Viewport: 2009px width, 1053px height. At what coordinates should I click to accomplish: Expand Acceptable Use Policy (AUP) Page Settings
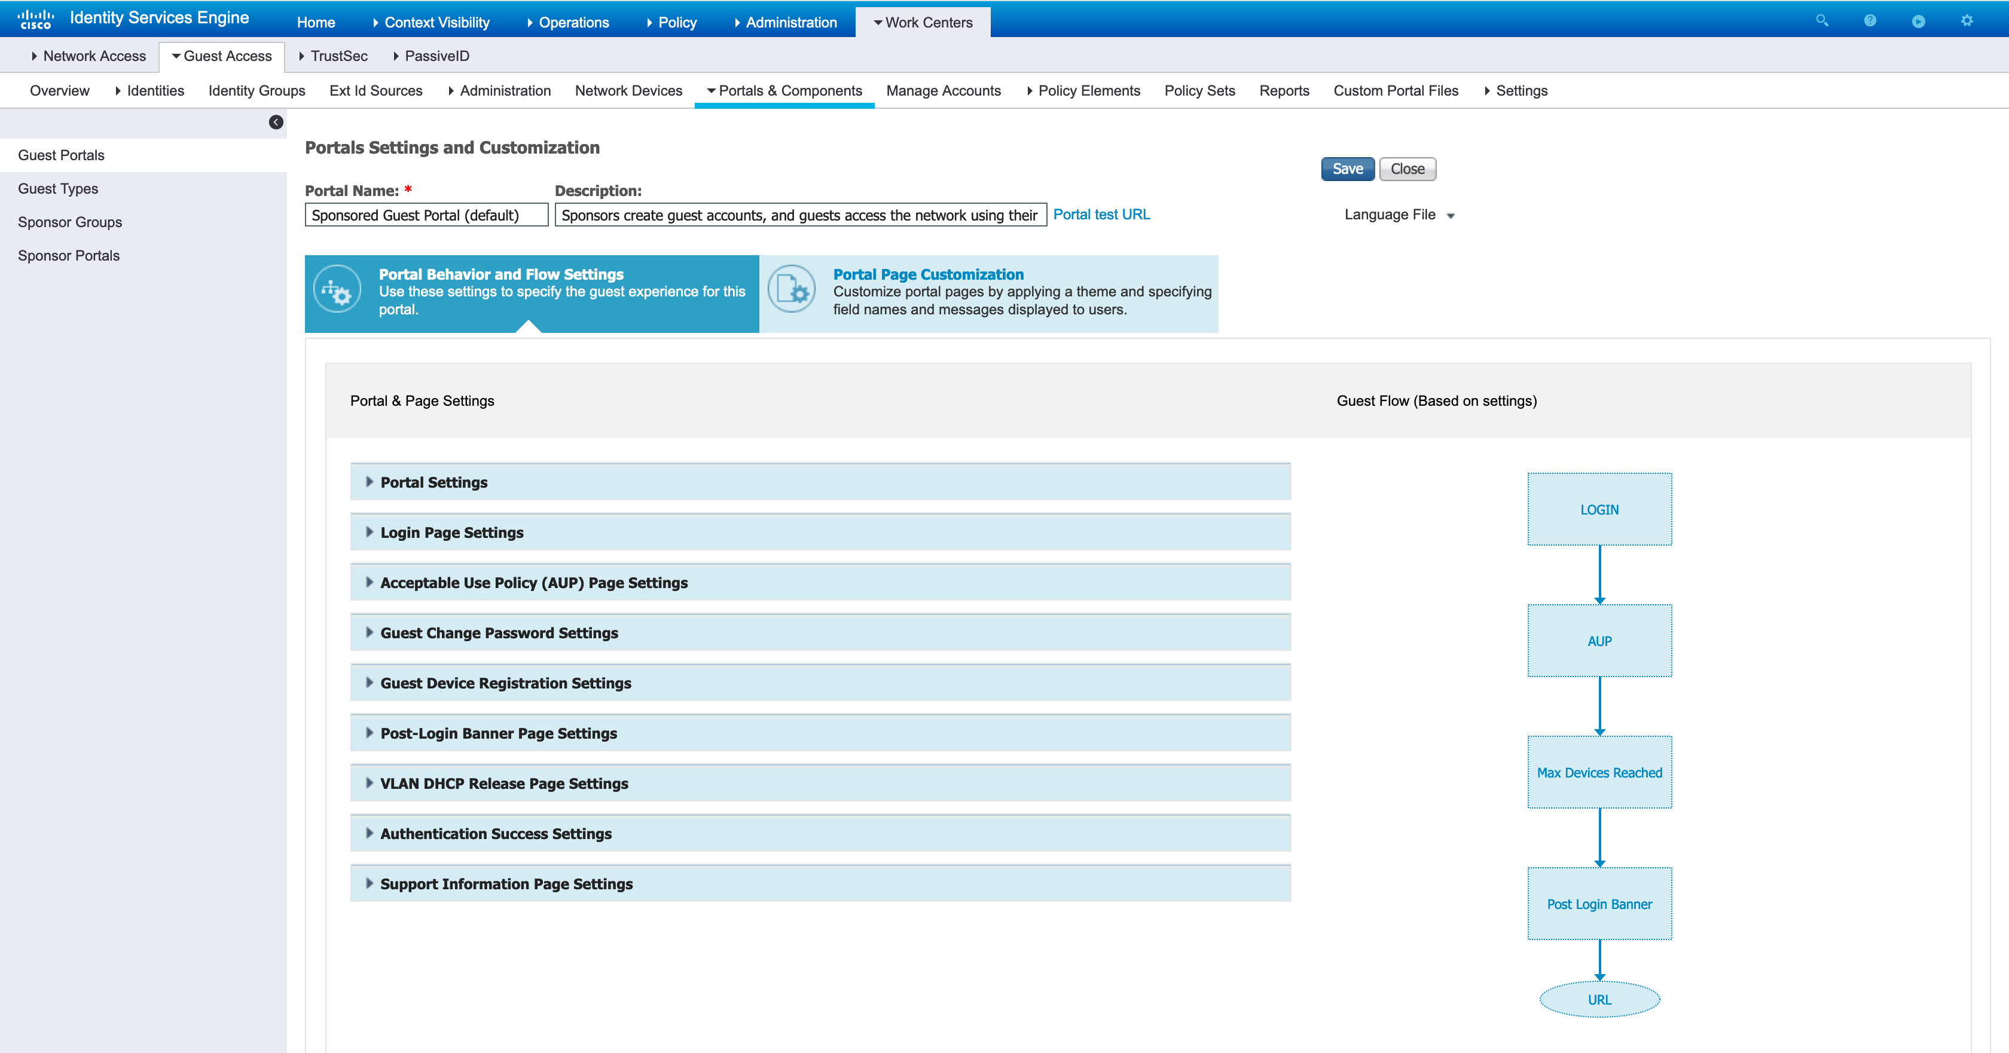(820, 583)
